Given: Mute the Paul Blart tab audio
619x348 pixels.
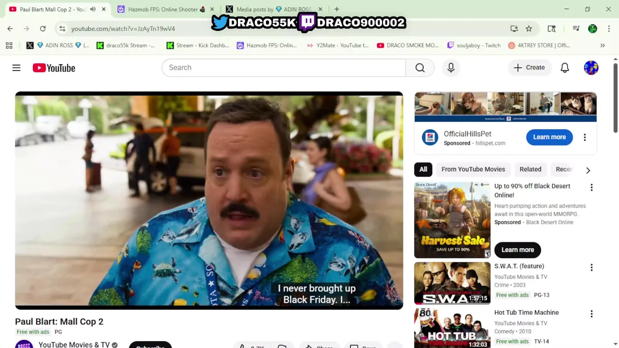Looking at the screenshot, I should 93,9.
